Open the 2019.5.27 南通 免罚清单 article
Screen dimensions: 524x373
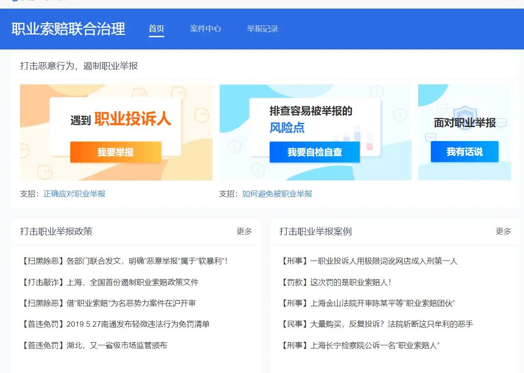click(115, 324)
